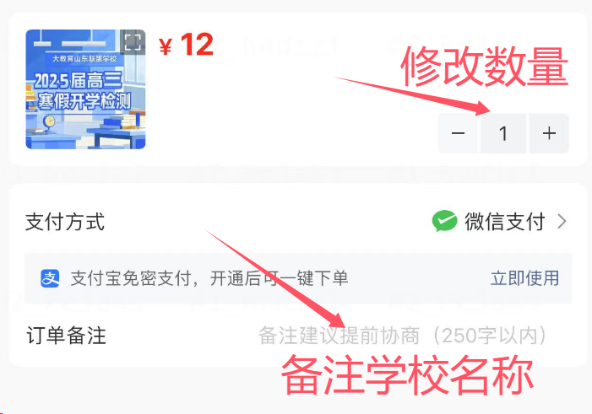Open the 2025届高三 product thumbnail
This screenshot has height=414, width=592.
point(85,89)
